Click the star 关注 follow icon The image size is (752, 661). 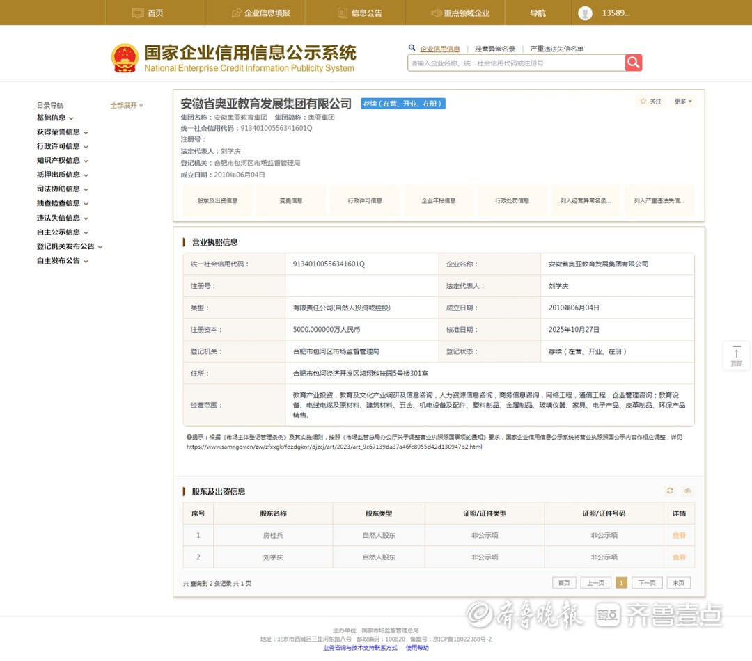coord(643,101)
